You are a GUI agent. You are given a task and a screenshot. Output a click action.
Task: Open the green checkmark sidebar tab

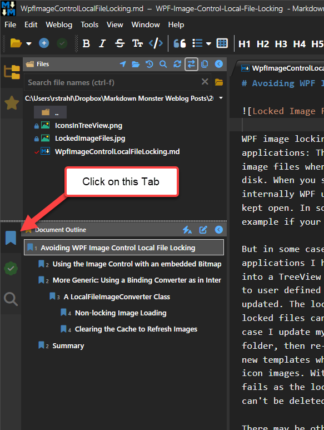[x=11, y=268]
